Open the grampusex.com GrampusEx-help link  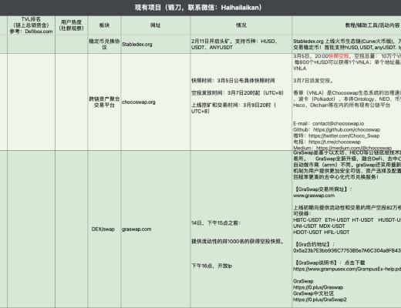point(347,269)
